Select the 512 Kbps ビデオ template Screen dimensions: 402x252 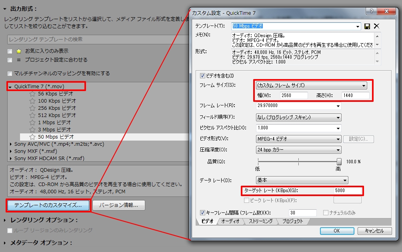pos(57,115)
